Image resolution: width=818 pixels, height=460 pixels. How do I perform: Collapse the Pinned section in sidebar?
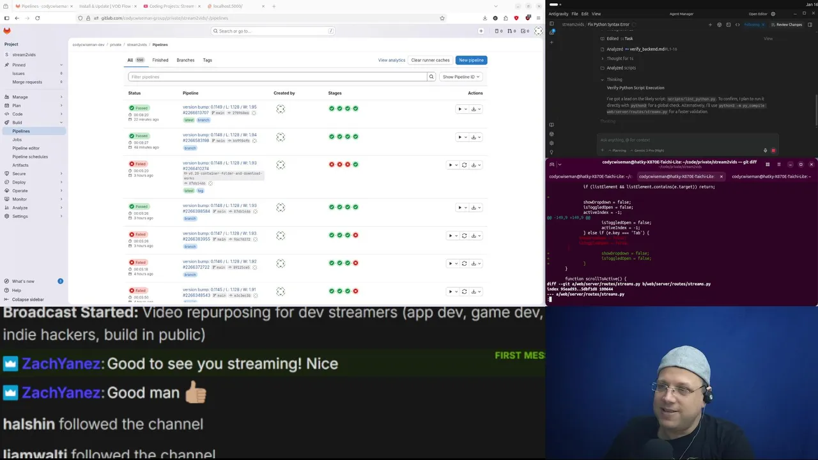coord(33,65)
